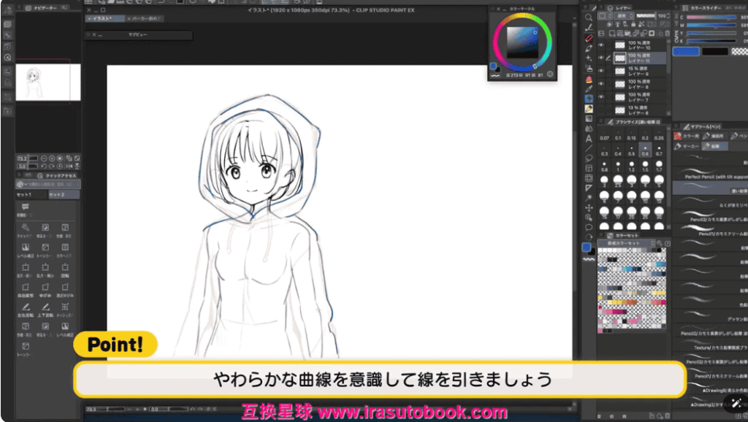Viewport: 748px width, 422px height.
Task: Click the 左右反転 flip horizontal icon
Action: (26, 307)
